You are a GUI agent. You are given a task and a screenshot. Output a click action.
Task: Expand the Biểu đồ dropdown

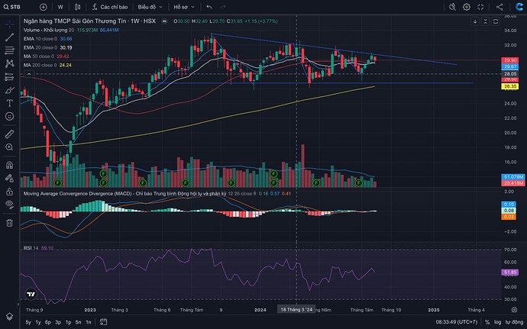click(x=150, y=7)
